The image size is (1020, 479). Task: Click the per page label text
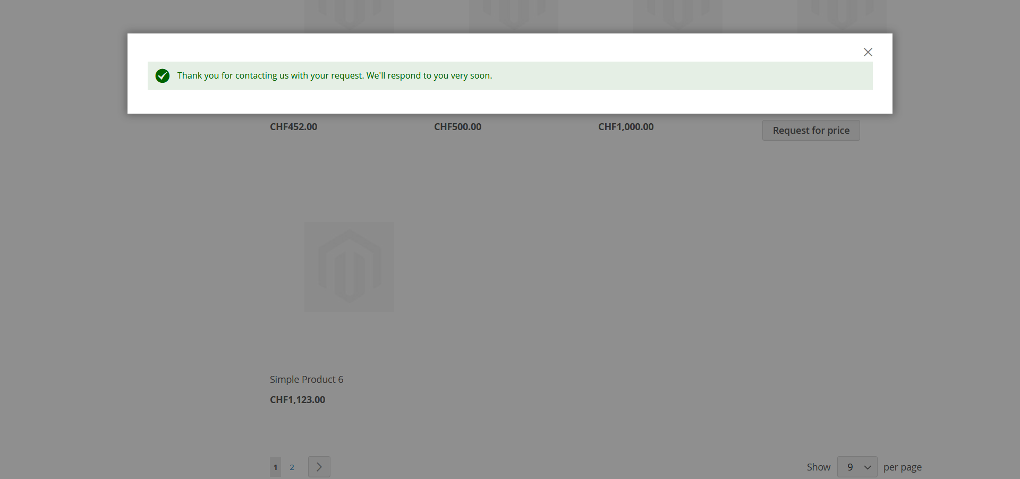[902, 467]
